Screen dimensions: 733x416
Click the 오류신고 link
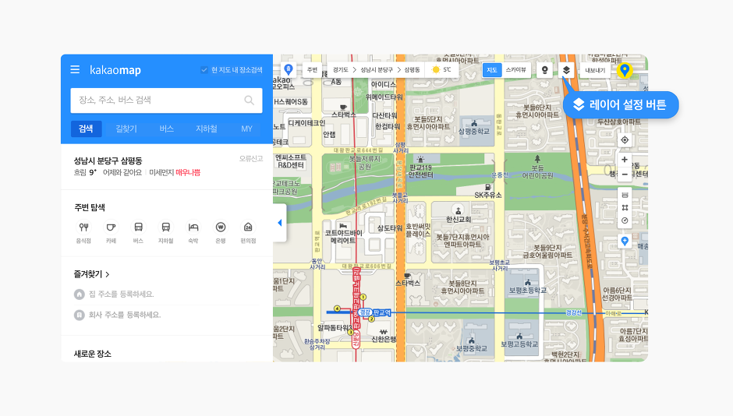pos(251,159)
